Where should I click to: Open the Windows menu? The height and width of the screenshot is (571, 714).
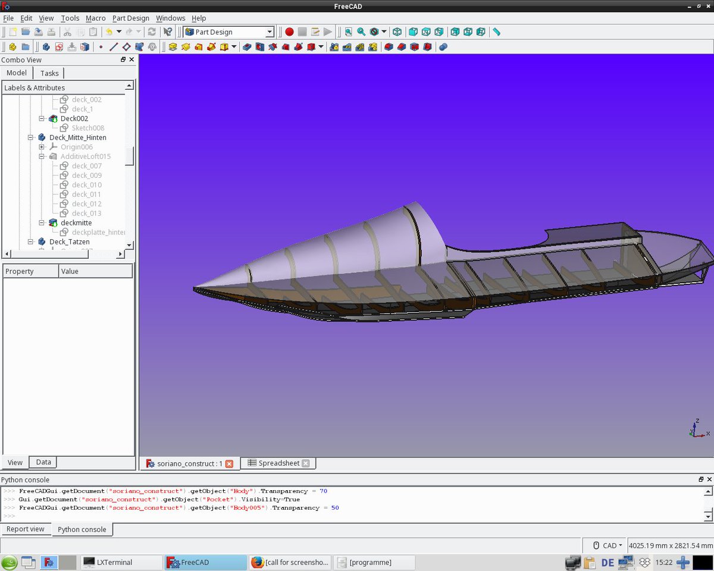[171, 18]
